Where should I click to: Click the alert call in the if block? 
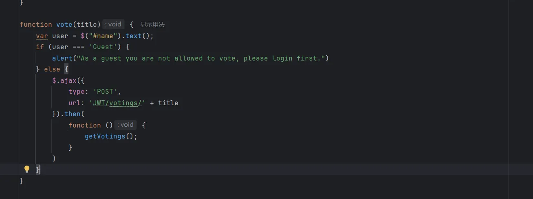point(62,58)
